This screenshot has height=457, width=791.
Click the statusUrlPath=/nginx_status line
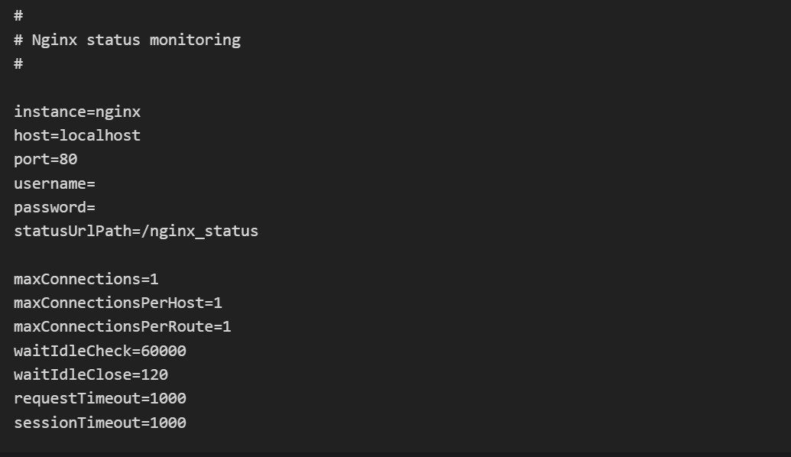click(136, 231)
